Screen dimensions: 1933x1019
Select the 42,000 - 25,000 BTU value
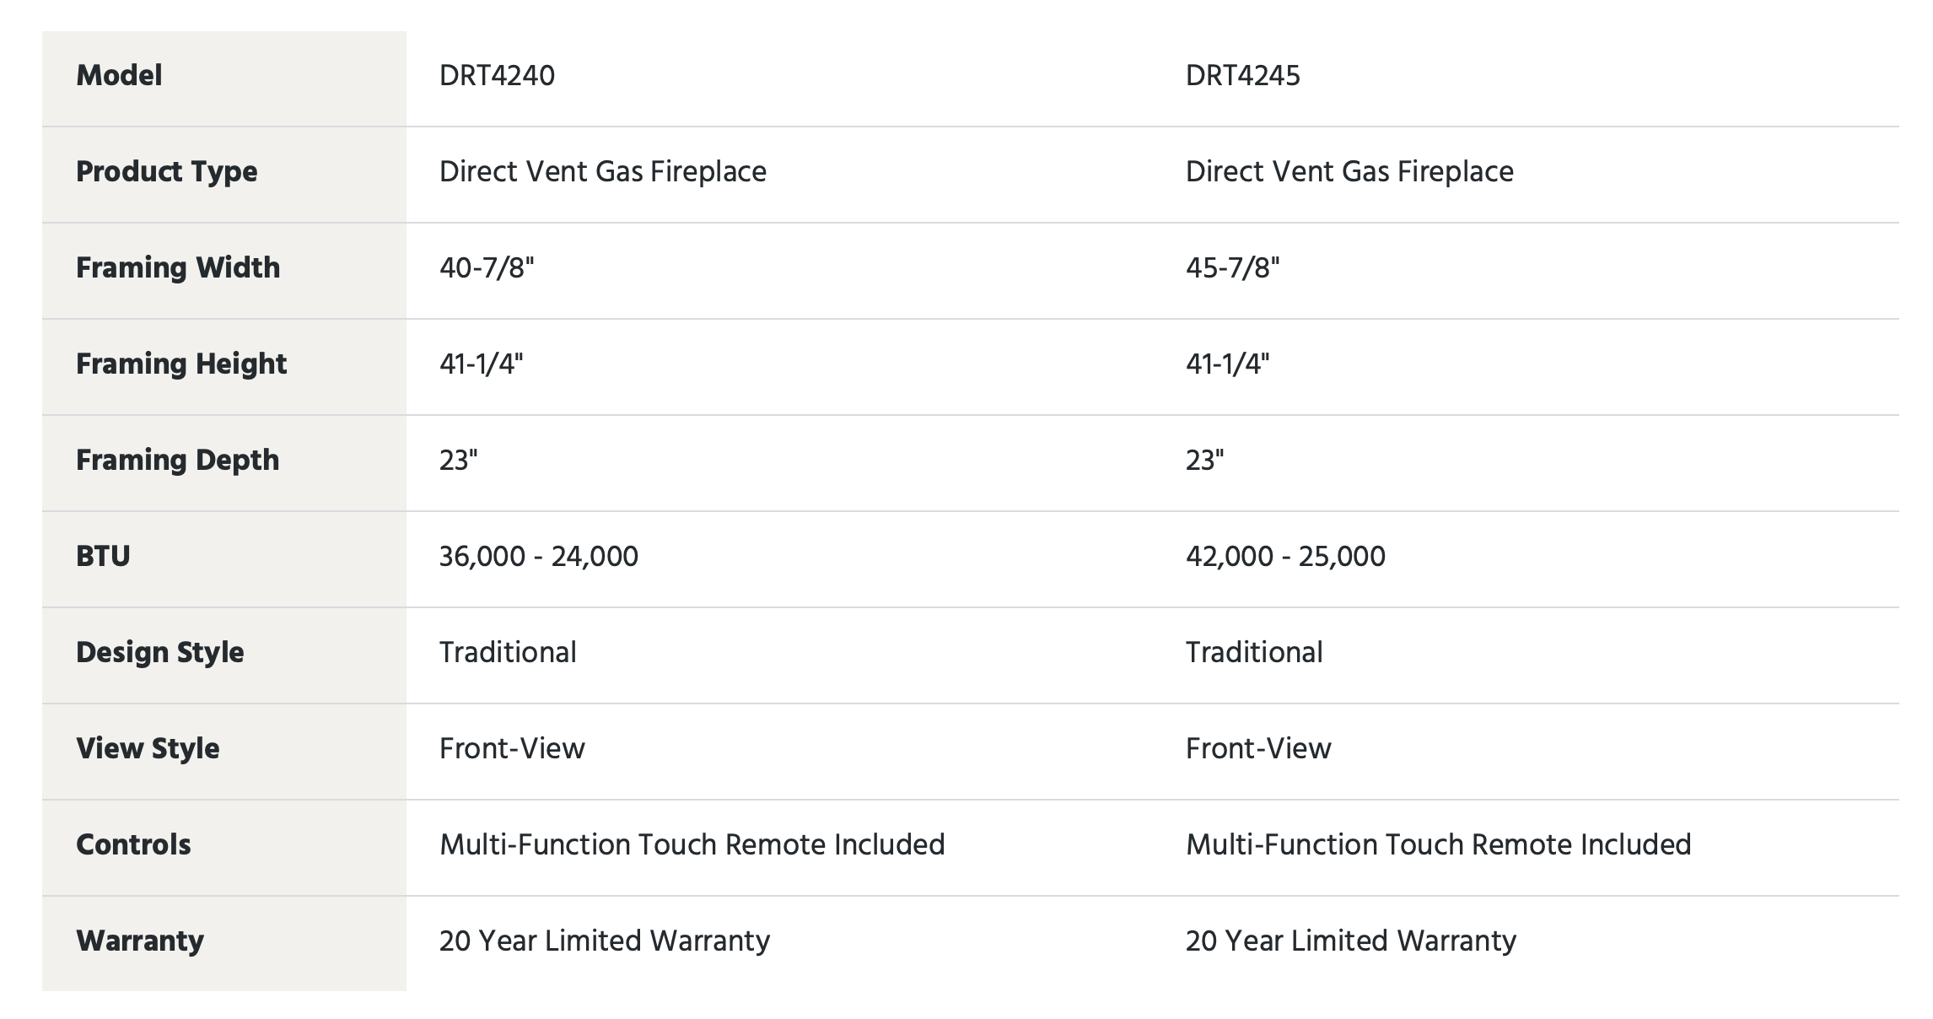tap(1285, 557)
